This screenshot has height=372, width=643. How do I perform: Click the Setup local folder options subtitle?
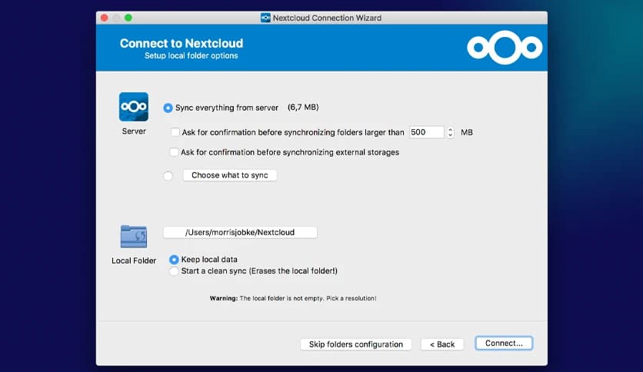click(x=191, y=55)
